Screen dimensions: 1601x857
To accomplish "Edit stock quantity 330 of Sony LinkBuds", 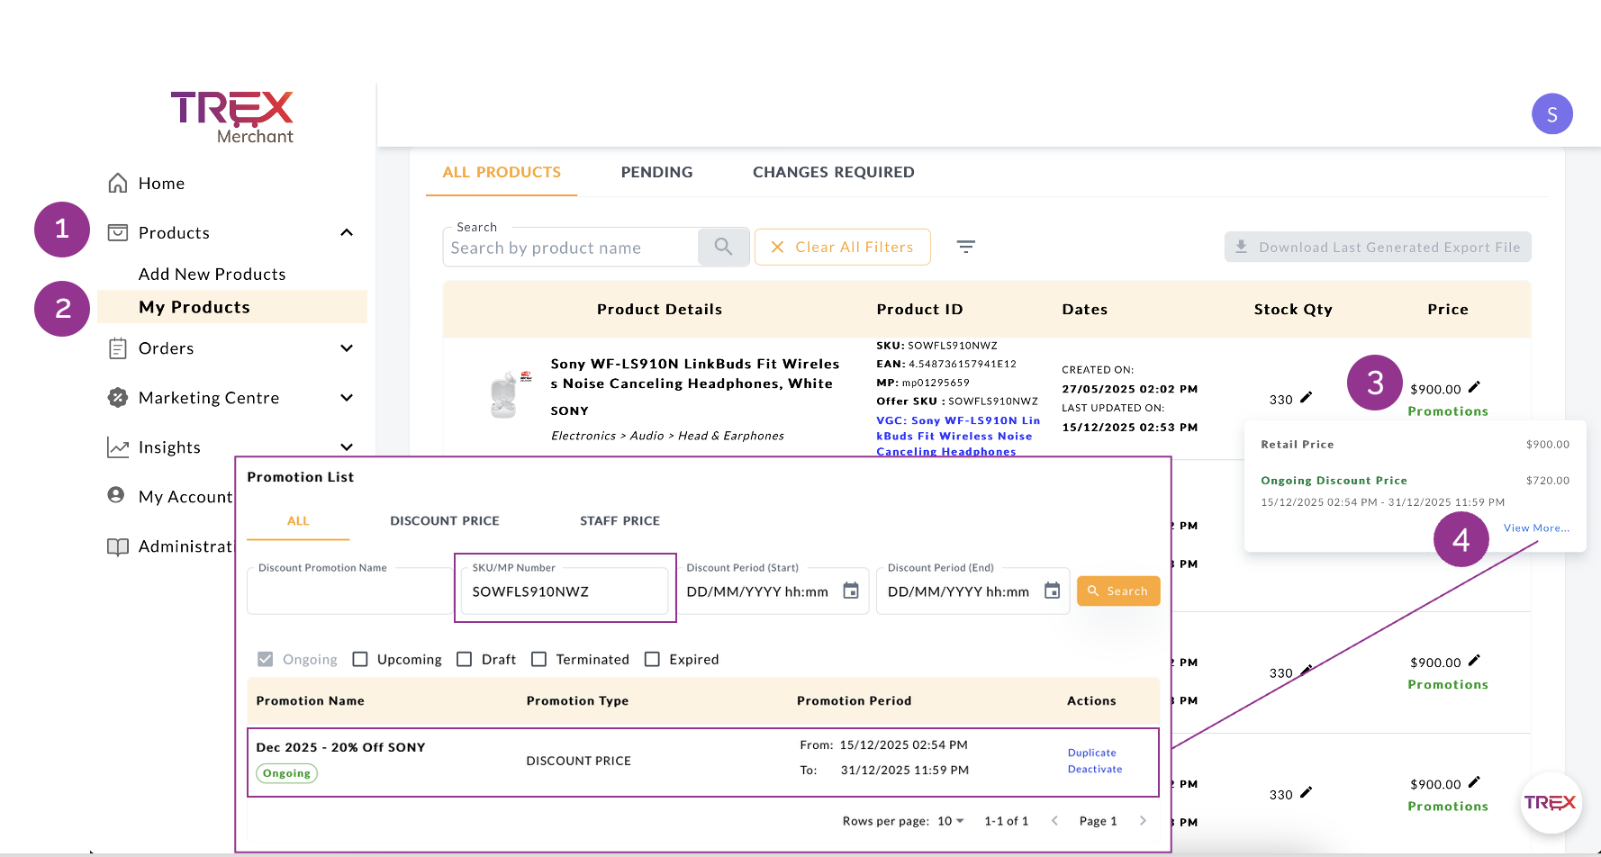I will click(1306, 397).
